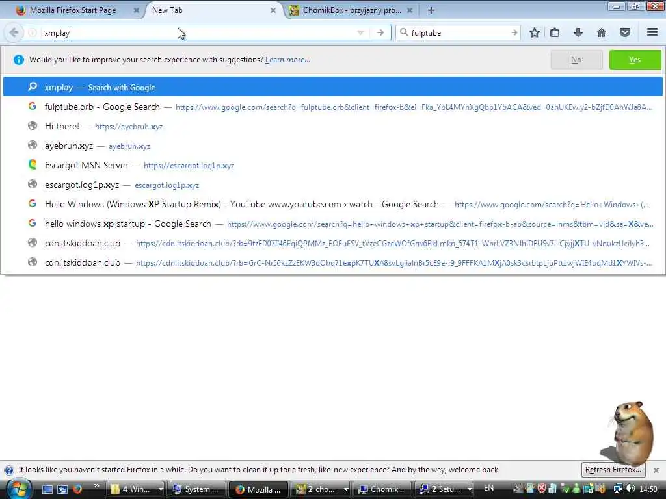Image resolution: width=666 pixels, height=499 pixels.
Task: Launch Firefox from the quick launch
Action: 77,489
